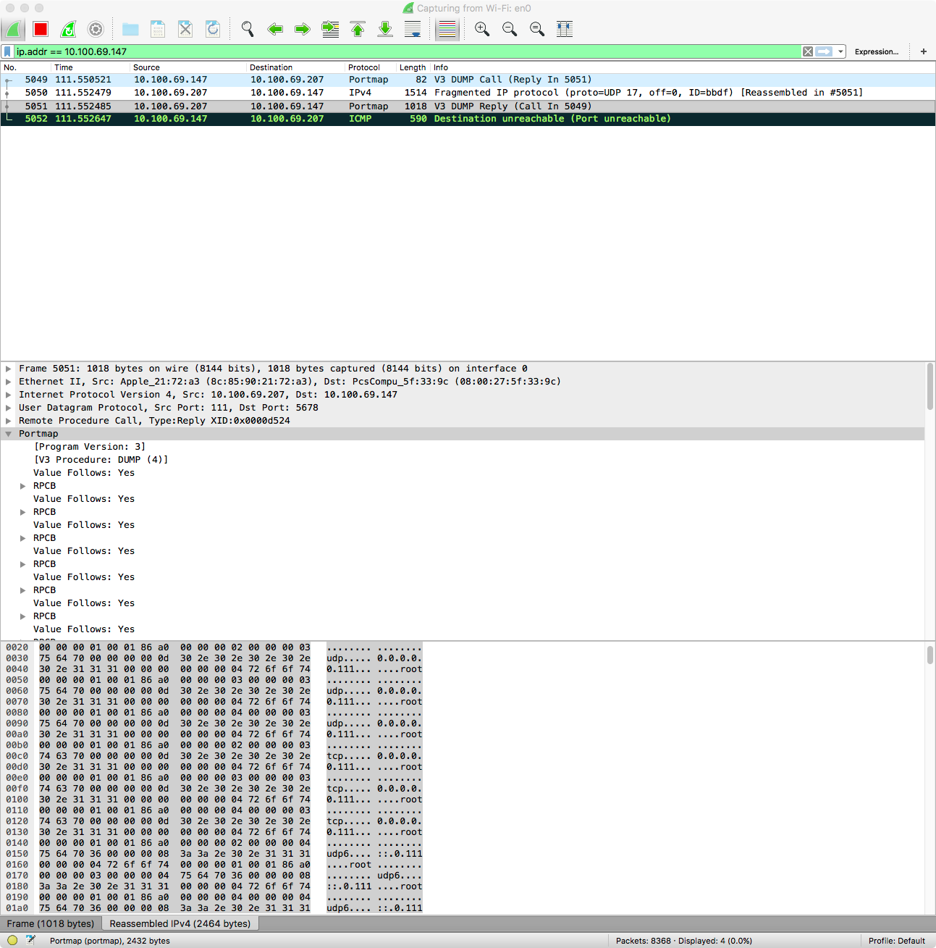
Task: Open capture file properties status icon
Action: (x=30, y=940)
